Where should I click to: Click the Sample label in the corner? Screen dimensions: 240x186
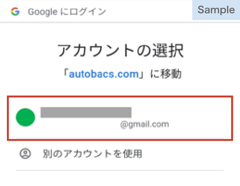click(x=216, y=10)
